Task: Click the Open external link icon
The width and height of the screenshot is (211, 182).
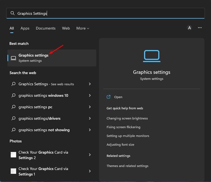Action: (108, 97)
